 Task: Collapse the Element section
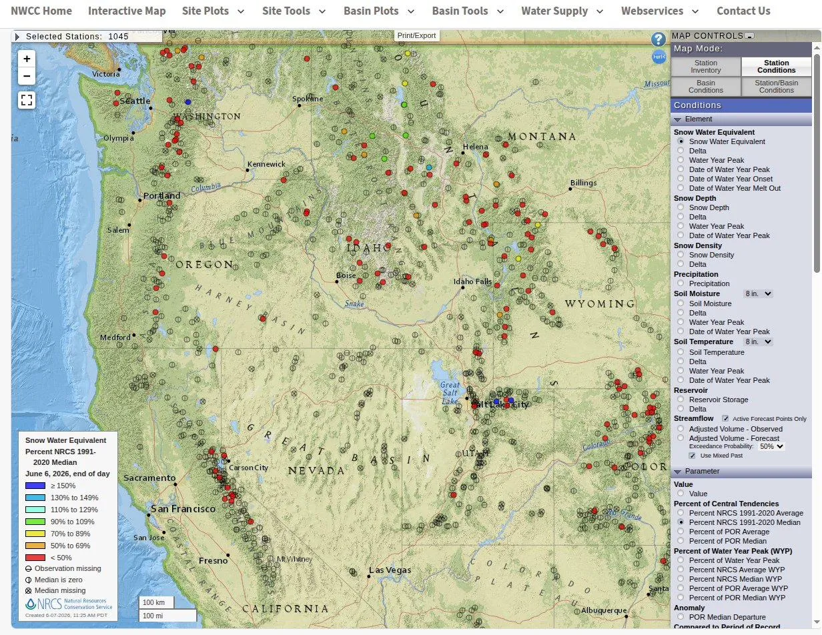point(741,119)
